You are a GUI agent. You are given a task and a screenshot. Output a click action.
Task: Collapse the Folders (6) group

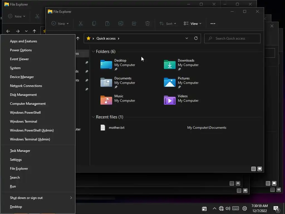(x=93, y=52)
